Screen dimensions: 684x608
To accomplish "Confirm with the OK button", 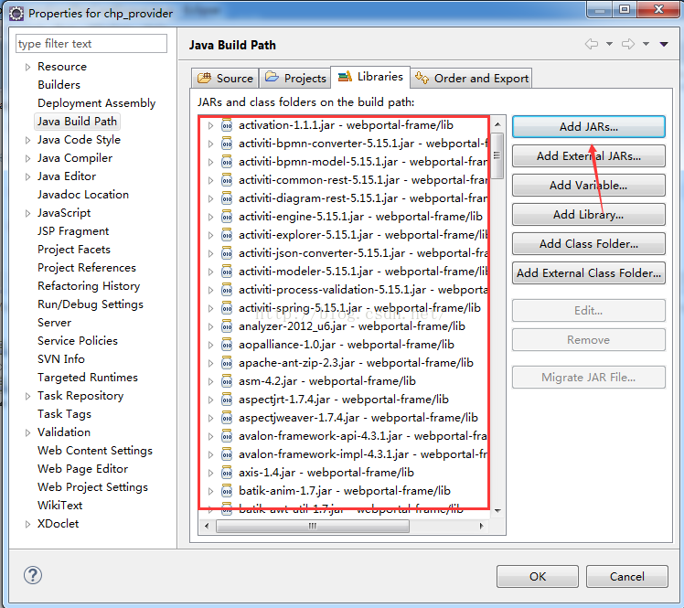I will pyautogui.click(x=538, y=577).
